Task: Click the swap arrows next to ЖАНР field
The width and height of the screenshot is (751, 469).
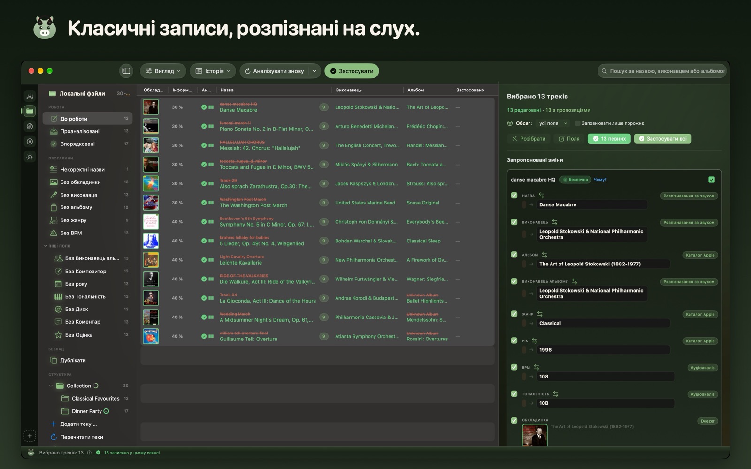Action: tap(540, 314)
